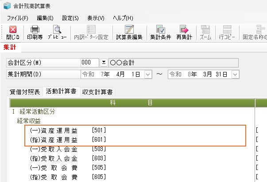Viewport: 267px width, 182px height.
Task: Expand the start date calendar dropdown
Action: [x=148, y=74]
